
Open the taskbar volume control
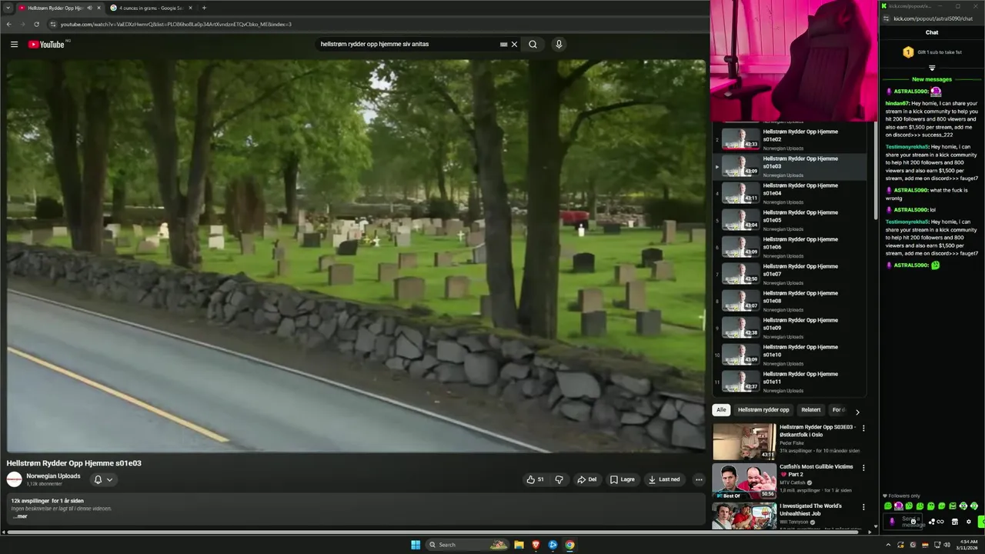pyautogui.click(x=947, y=545)
